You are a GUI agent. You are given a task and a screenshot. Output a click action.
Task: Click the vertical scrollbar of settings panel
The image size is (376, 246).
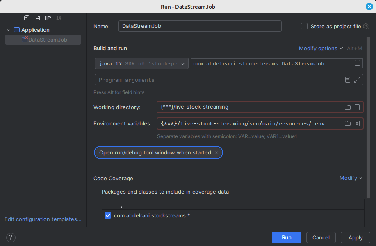click(368, 117)
